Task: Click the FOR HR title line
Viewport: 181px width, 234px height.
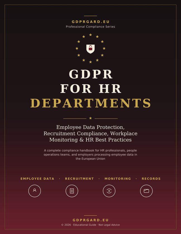Action: pyautogui.click(x=91, y=89)
